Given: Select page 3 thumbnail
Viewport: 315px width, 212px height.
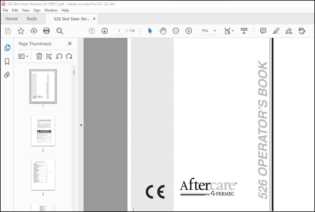Looking at the screenshot, I should 43,175.
